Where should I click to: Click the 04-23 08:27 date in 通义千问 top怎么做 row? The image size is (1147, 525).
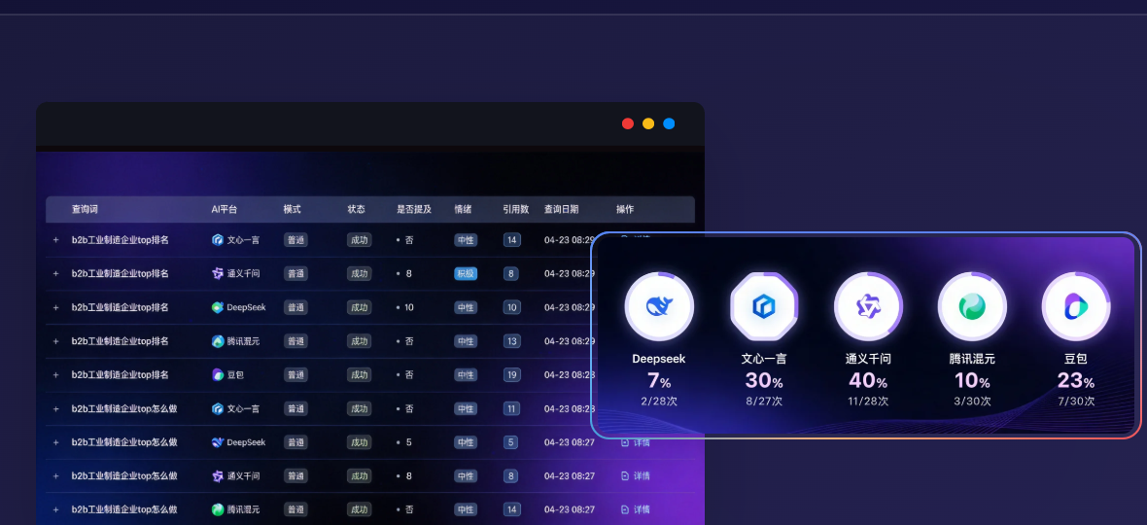(x=569, y=476)
